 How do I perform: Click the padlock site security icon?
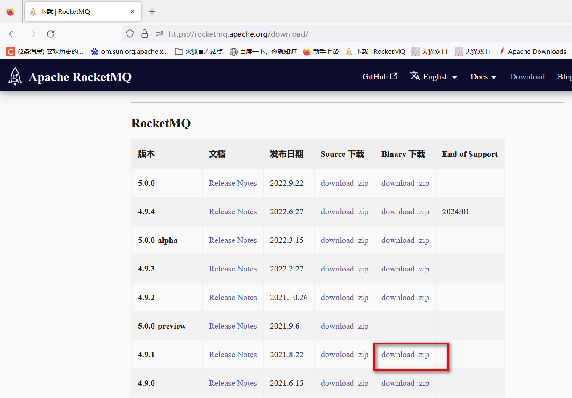[x=145, y=34]
